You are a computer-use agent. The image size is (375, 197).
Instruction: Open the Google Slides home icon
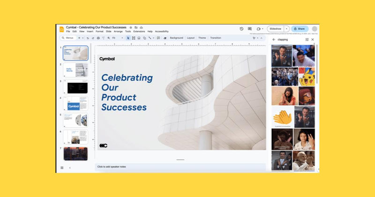pos(61,29)
